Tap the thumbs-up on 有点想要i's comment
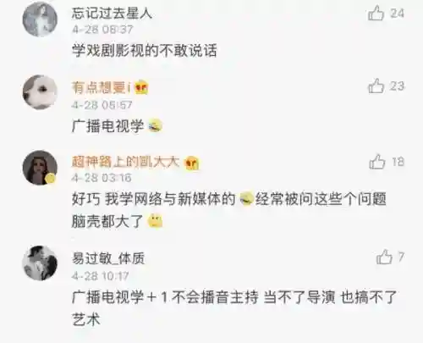 (376, 86)
